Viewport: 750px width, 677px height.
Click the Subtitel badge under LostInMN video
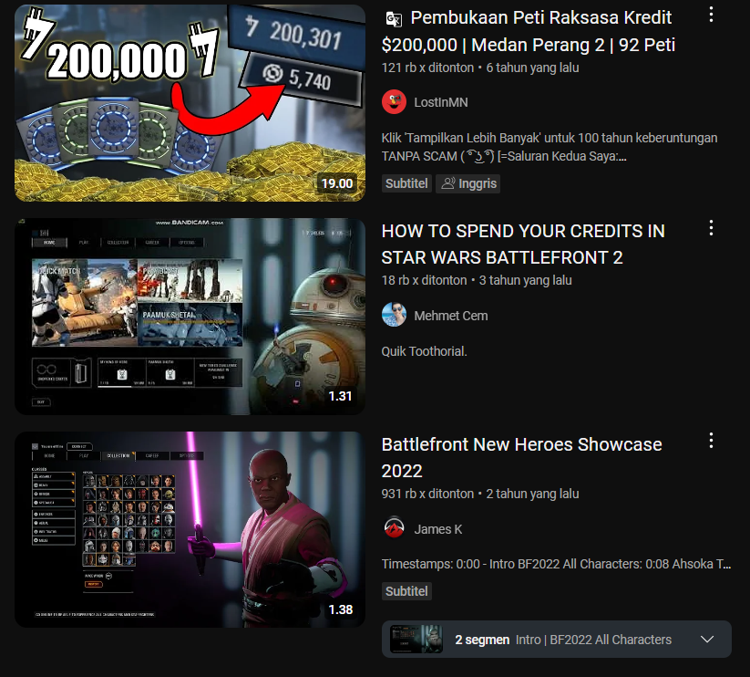coord(406,183)
